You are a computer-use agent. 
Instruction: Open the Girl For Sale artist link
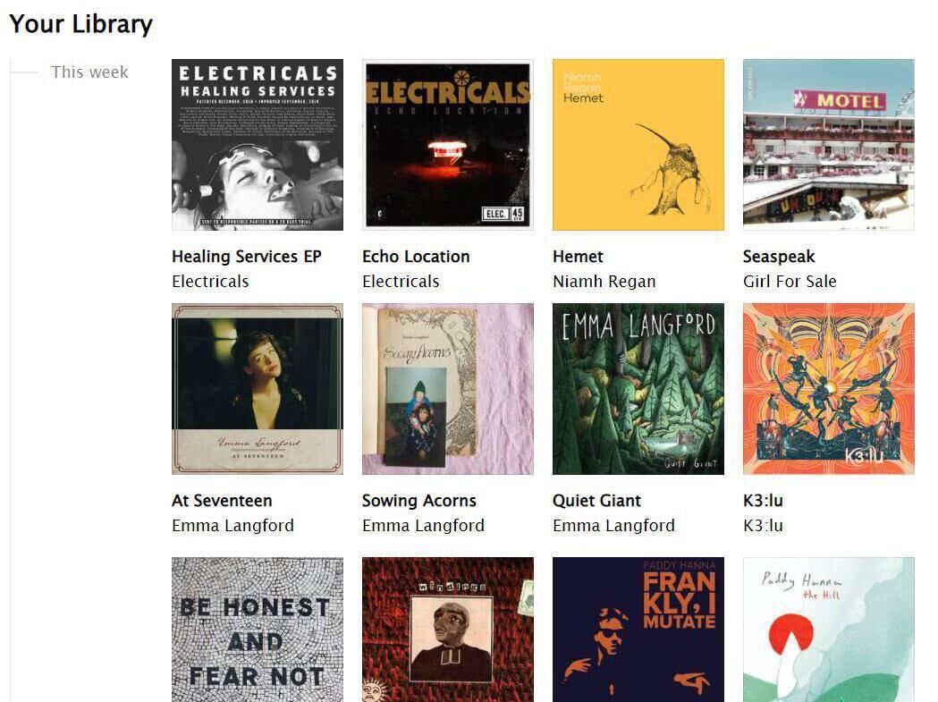click(790, 282)
